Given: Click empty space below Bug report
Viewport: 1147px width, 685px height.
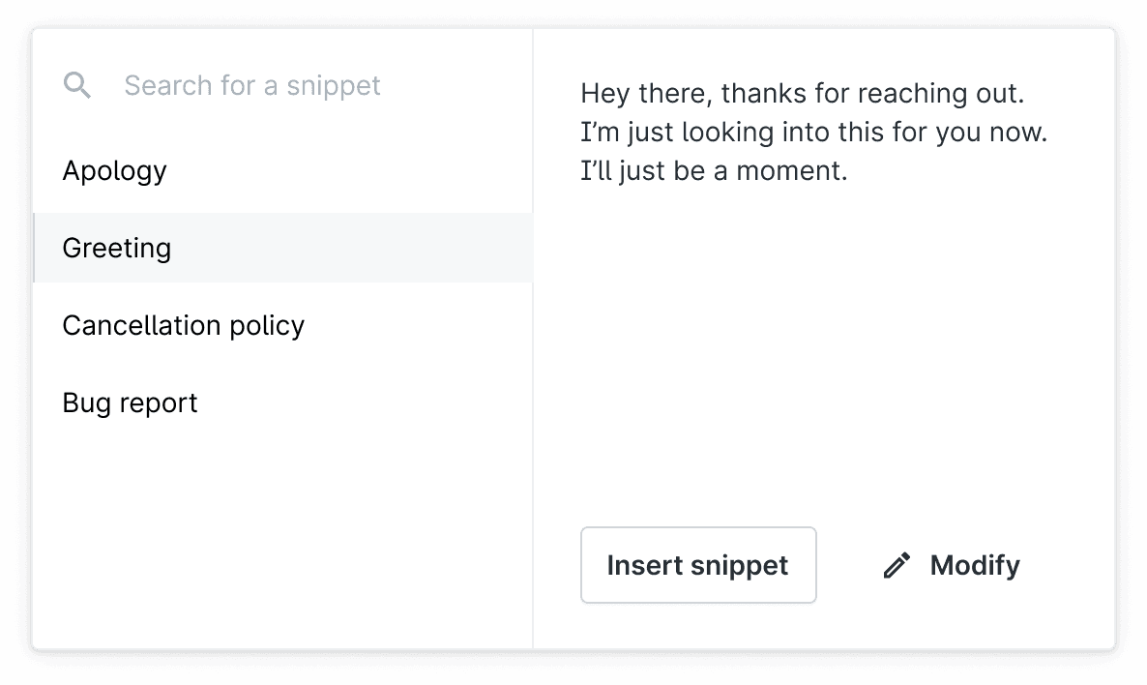Looking at the screenshot, I should pyautogui.click(x=282, y=542).
